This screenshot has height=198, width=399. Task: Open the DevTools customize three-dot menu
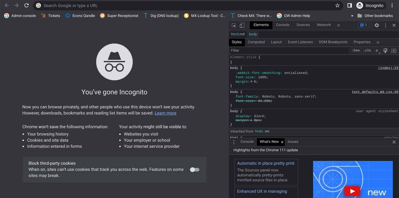pyautogui.click(x=386, y=25)
